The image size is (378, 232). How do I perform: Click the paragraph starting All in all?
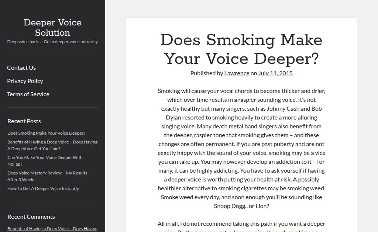tap(241, 224)
